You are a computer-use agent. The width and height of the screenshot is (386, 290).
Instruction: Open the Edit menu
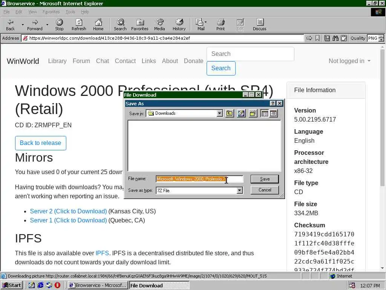point(19,12)
